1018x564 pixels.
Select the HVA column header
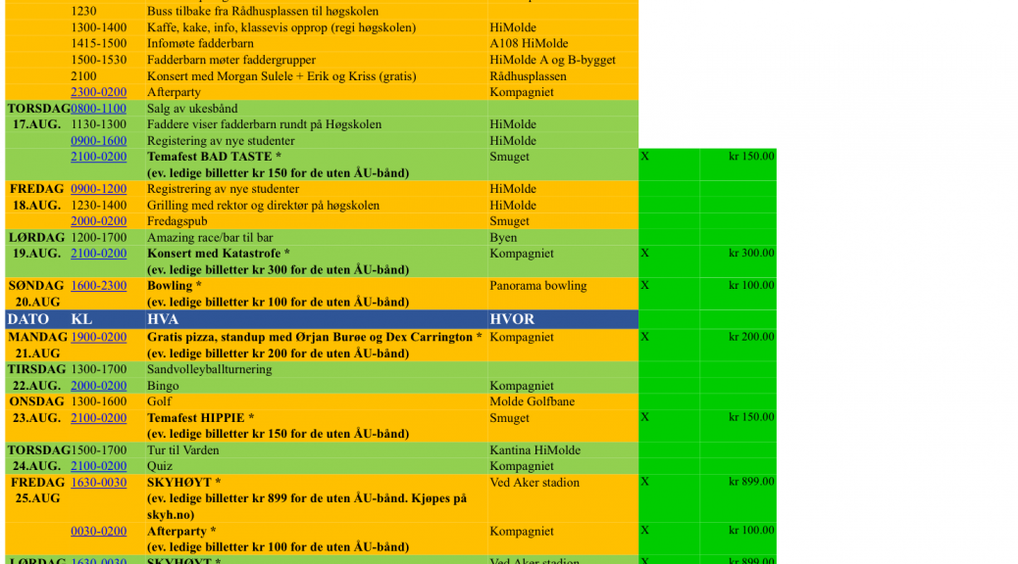tap(163, 320)
